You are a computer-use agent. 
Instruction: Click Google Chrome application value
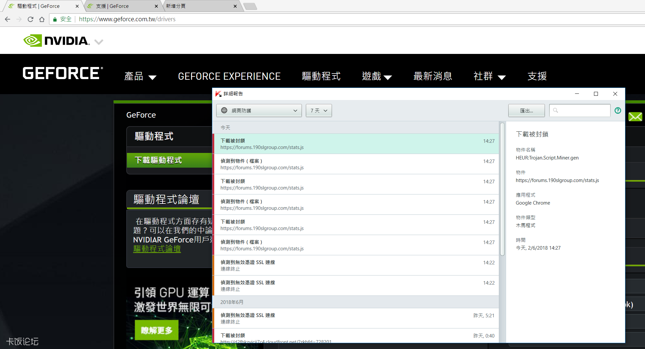[x=533, y=203]
